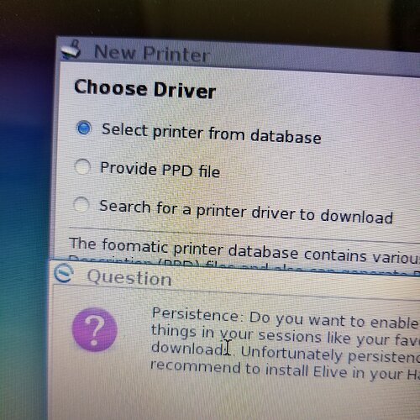The height and width of the screenshot is (420, 420).
Task: Choose the "Provide PPD file" radio button
Action: pos(82,167)
